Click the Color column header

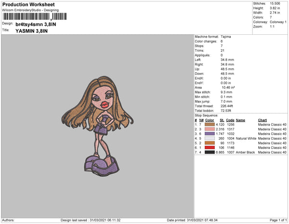210,120
